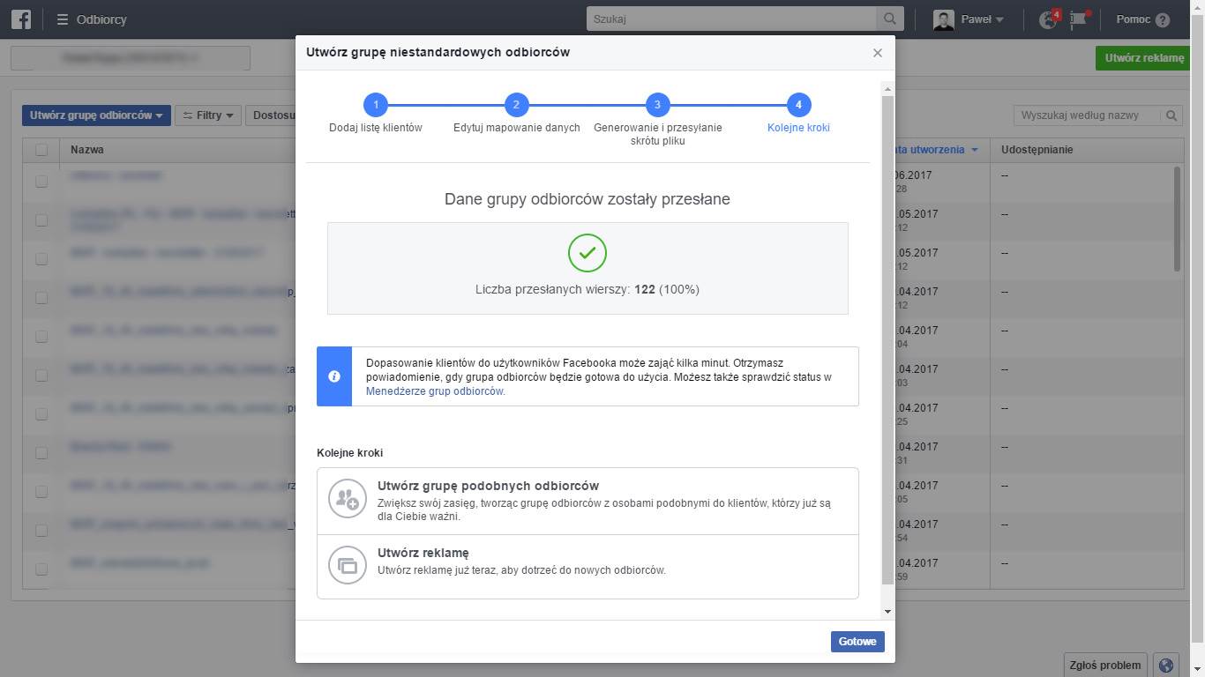Screen dimensions: 1205x677
Task: Toggle the select-all checkbox in table header
Action: coord(41,150)
